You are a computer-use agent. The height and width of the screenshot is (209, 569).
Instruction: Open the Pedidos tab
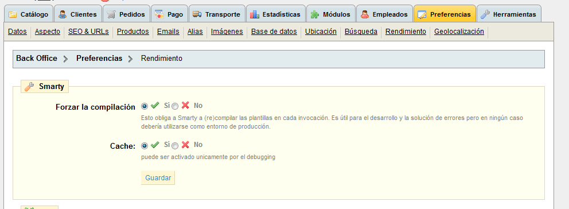pos(127,14)
